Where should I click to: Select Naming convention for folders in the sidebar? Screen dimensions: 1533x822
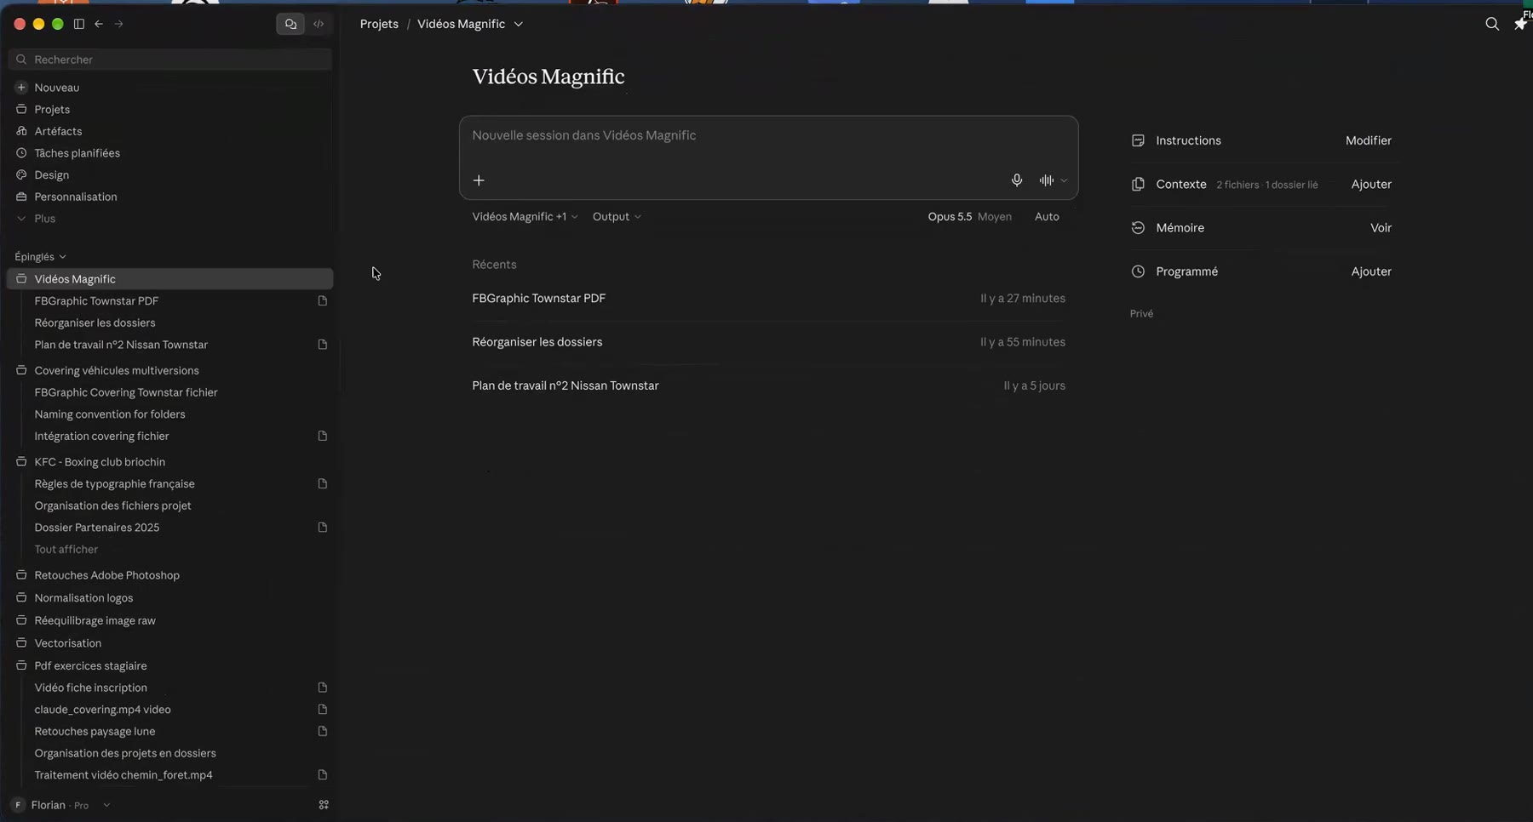click(110, 414)
